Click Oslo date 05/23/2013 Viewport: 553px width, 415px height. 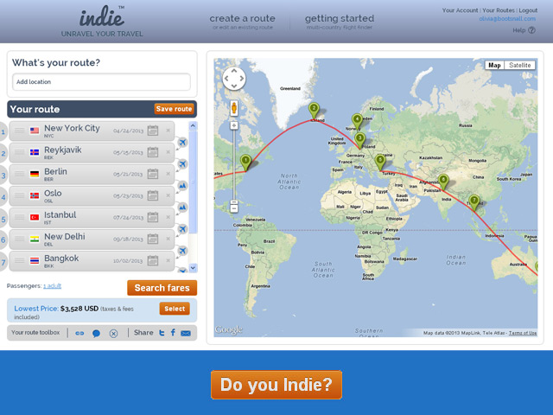tap(129, 196)
